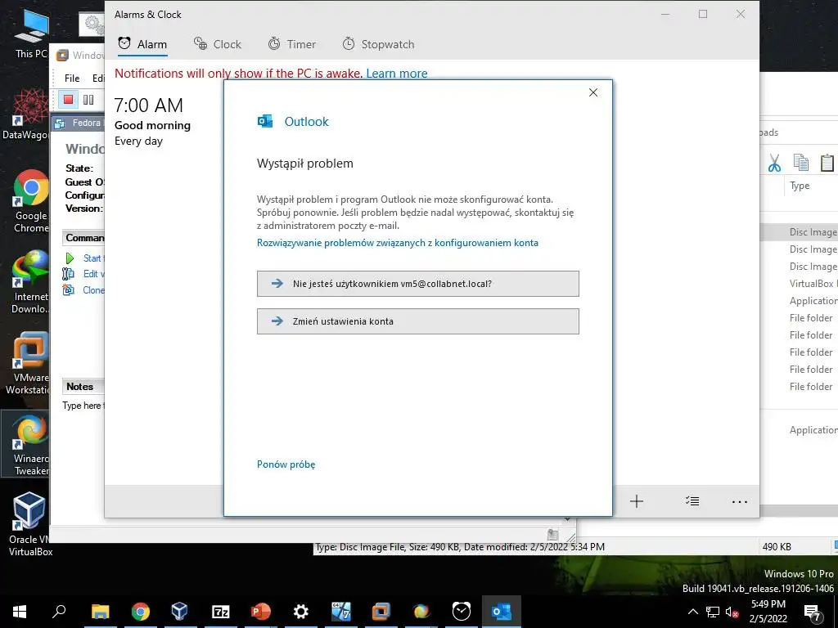
Task: Open the notification center icon
Action: click(813, 612)
